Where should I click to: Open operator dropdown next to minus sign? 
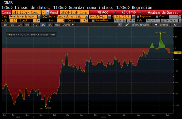[x=48, y=12]
